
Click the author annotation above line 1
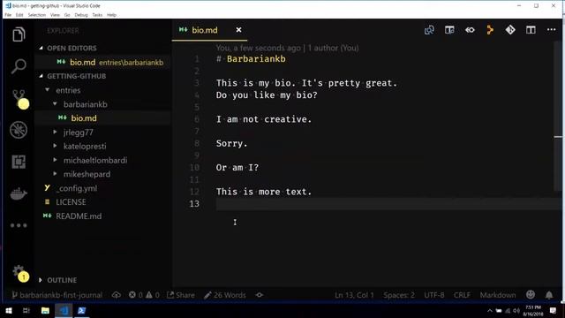287,48
